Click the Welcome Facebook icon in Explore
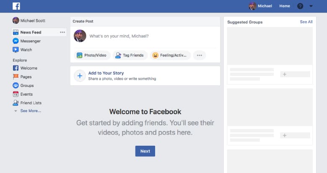Image resolution: width=327 pixels, height=173 pixels. pos(16,68)
